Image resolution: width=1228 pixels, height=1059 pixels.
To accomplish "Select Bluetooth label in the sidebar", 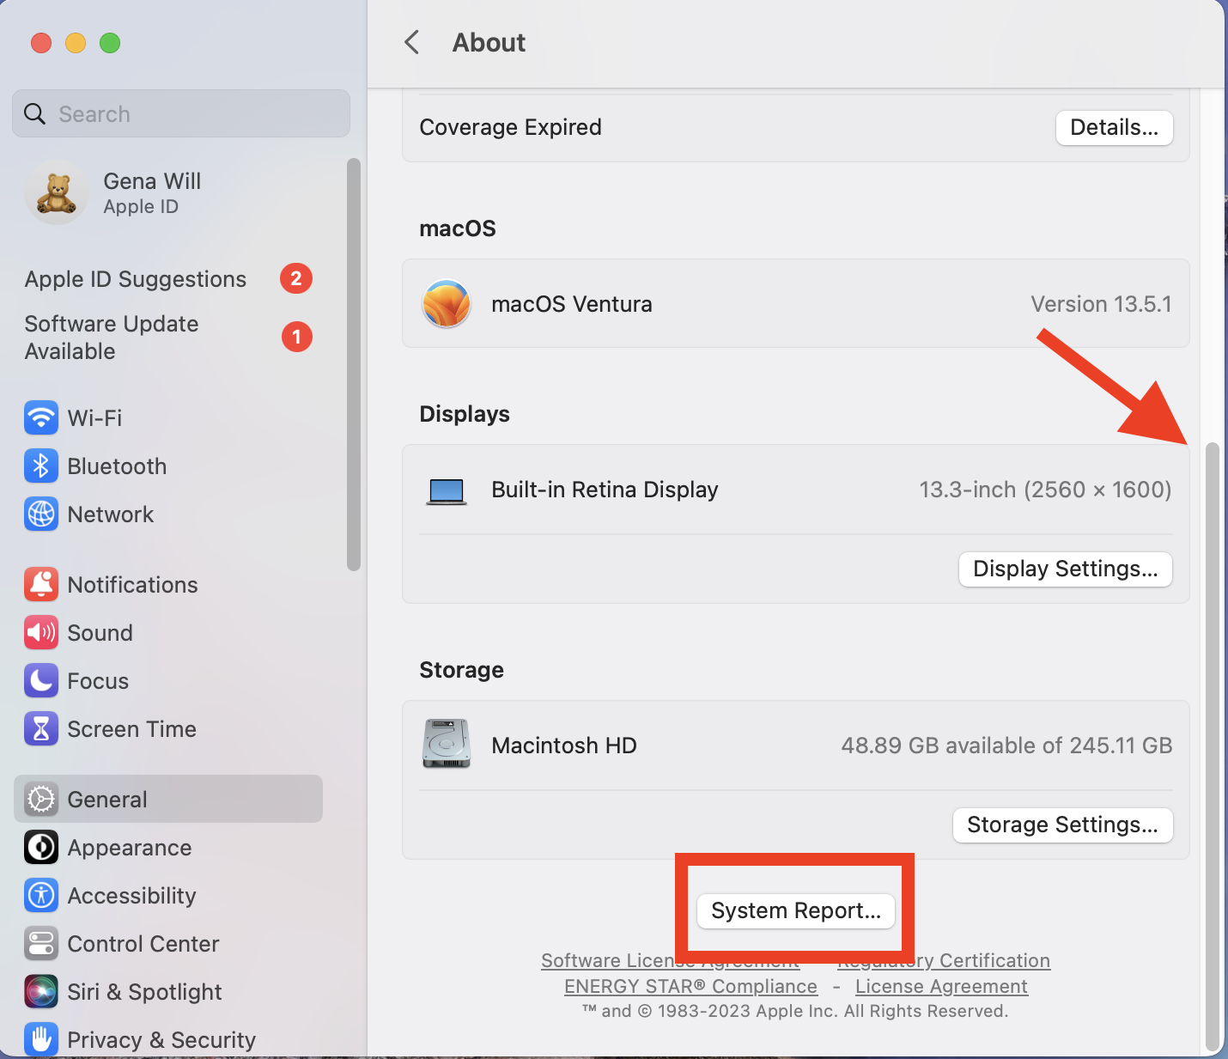I will (x=117, y=466).
